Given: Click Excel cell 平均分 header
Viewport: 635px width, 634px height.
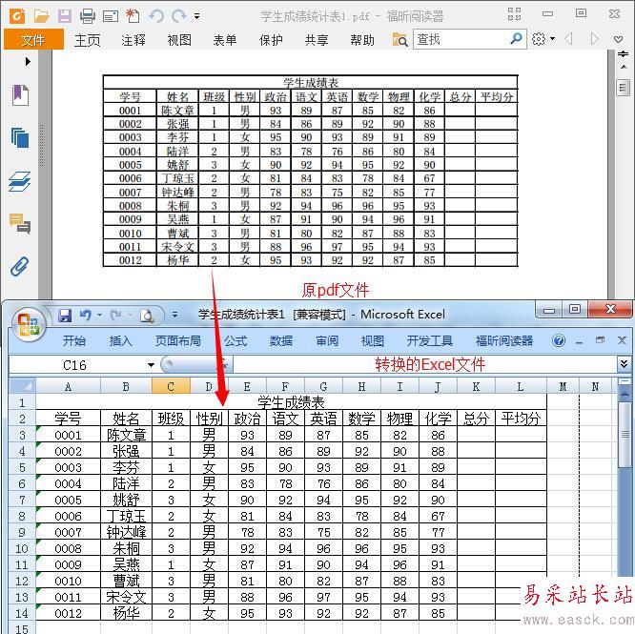Looking at the screenshot, I should (521, 419).
